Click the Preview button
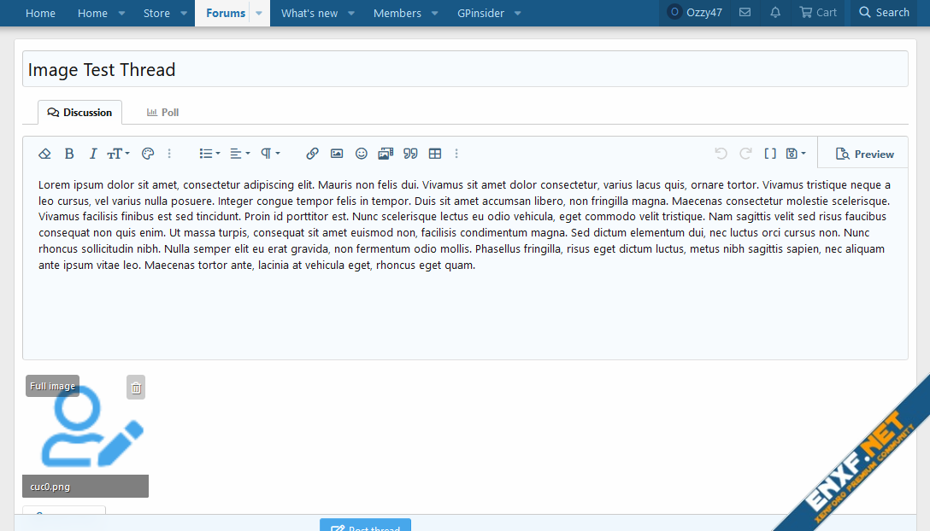Viewport: 930px width, 531px height. click(x=864, y=155)
